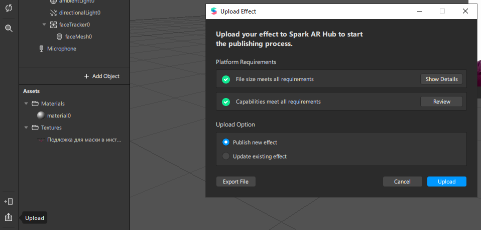Image resolution: width=481 pixels, height=230 pixels.
Task: Click the faceTracker0 tracker icon
Action: click(x=53, y=24)
